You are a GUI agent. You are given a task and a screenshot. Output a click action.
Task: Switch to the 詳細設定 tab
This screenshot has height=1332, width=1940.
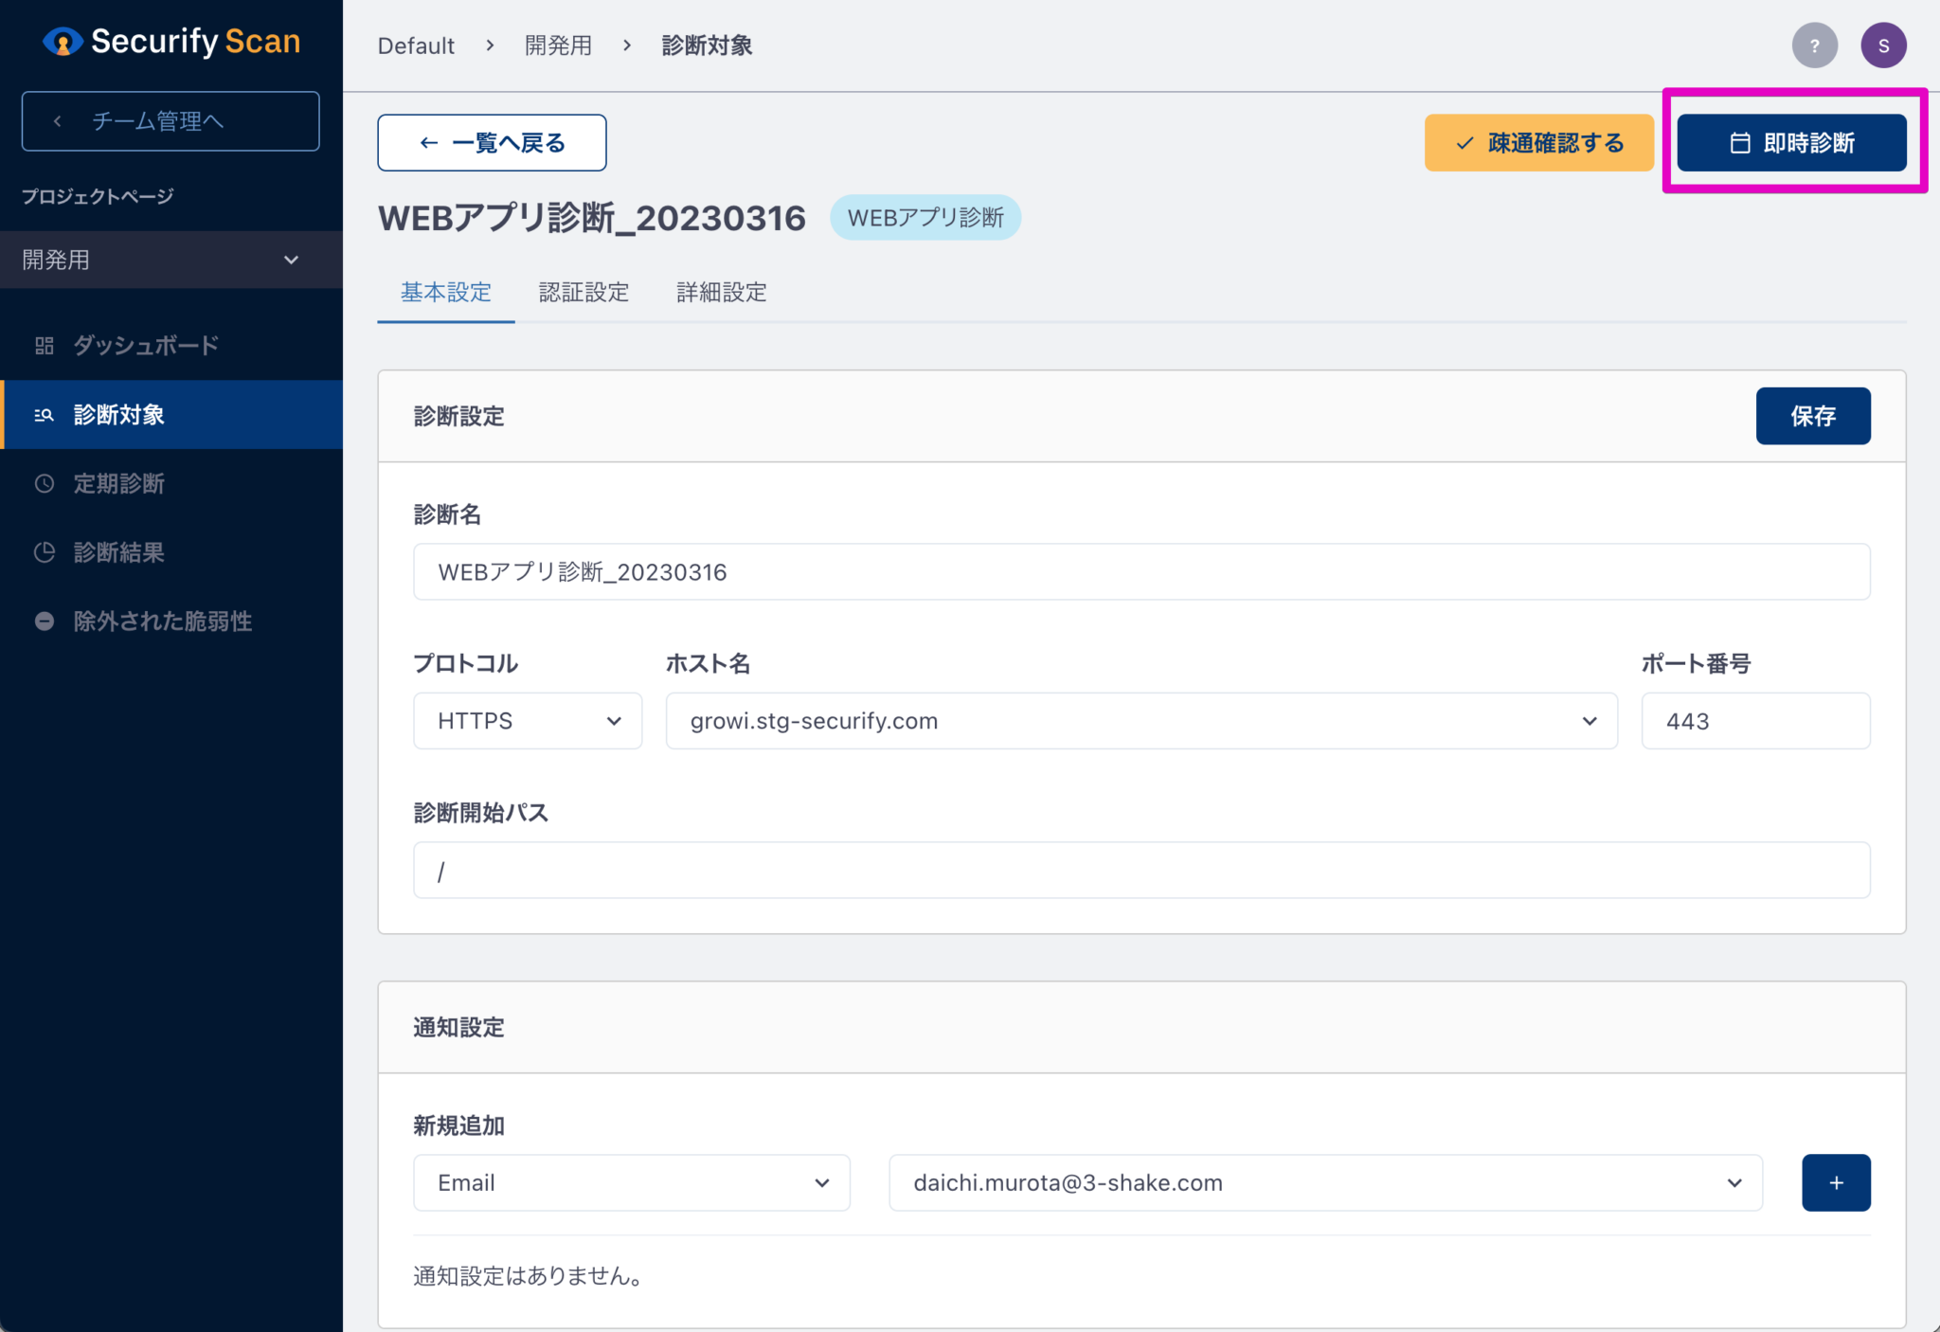click(721, 292)
